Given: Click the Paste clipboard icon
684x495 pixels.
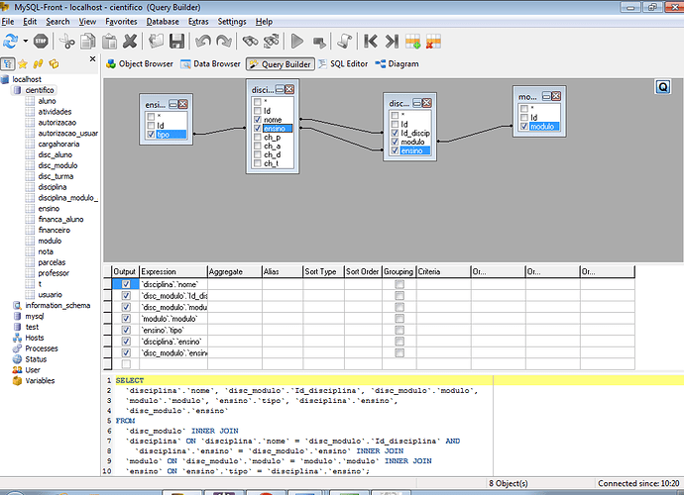Looking at the screenshot, I should 109,42.
